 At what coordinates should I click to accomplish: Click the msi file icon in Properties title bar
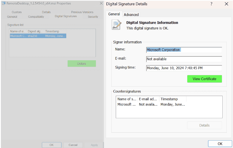tap(4, 3)
